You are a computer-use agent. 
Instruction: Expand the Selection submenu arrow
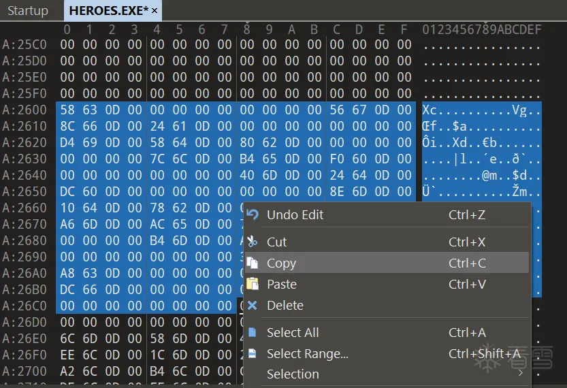tap(521, 374)
